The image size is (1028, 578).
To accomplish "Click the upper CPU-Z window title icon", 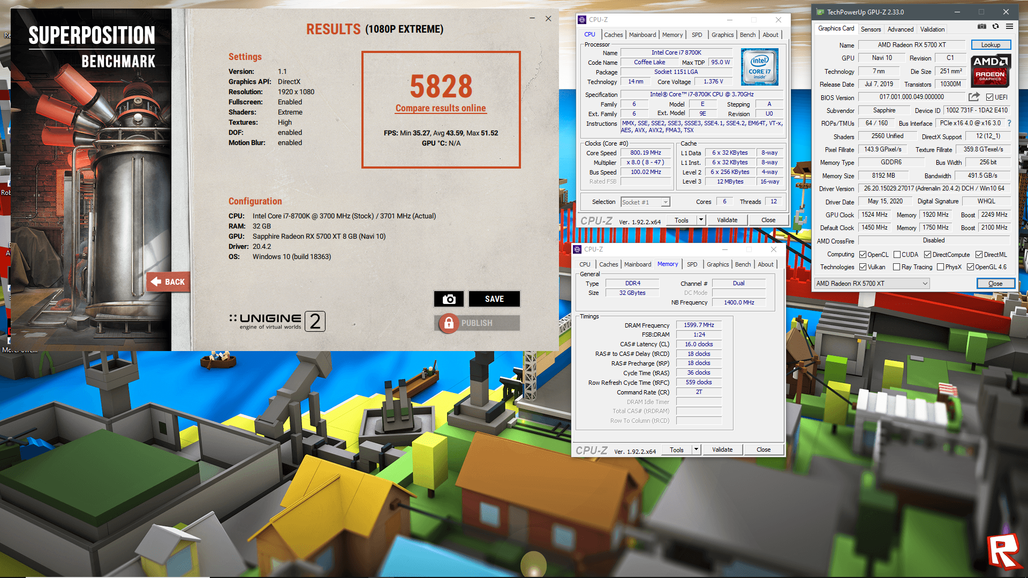I will (582, 20).
